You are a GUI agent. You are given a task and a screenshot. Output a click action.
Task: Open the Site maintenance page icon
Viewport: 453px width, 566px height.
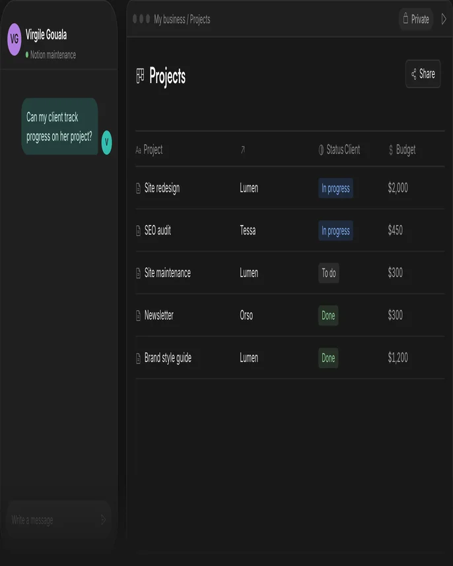pyautogui.click(x=138, y=273)
